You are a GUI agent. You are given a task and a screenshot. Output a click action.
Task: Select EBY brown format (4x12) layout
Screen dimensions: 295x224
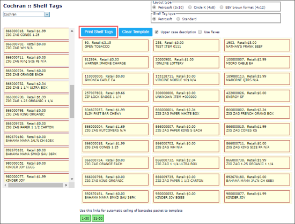point(222,7)
